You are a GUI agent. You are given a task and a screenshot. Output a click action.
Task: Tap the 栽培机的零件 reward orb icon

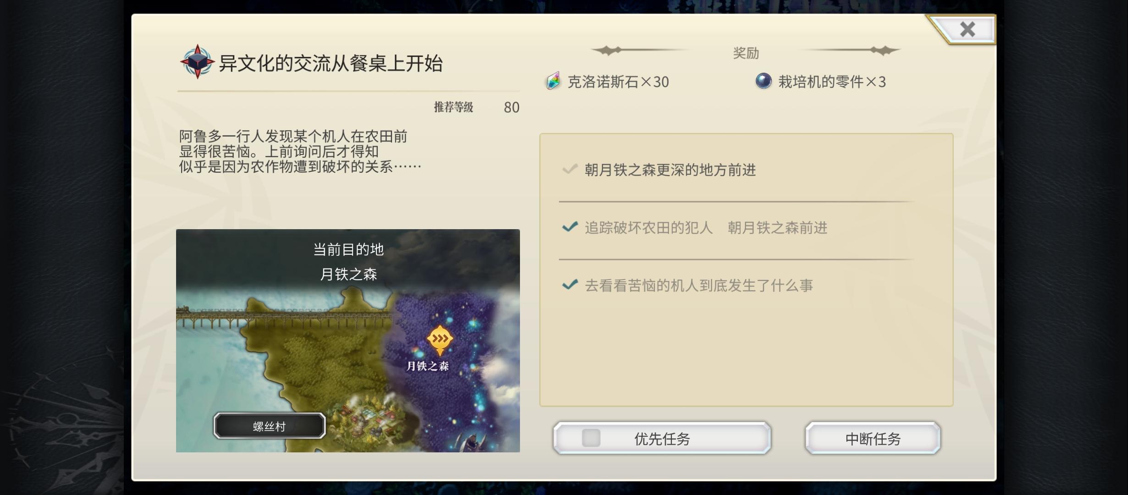pos(763,81)
